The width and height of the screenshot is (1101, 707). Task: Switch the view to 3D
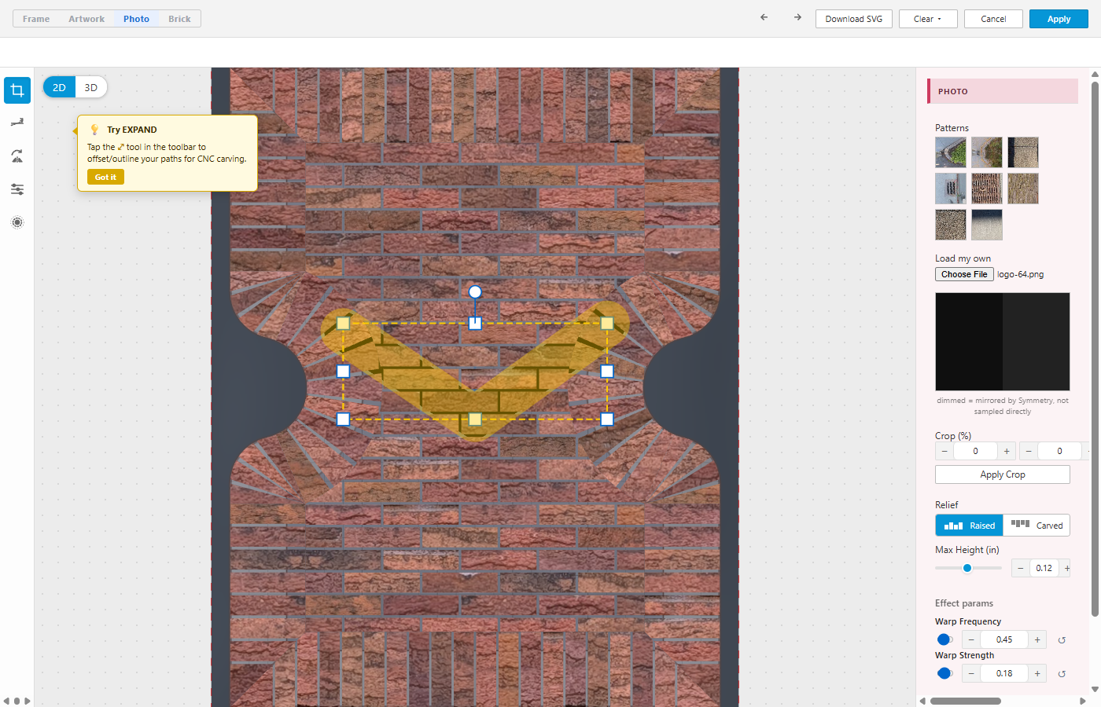tap(91, 87)
